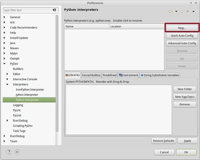
Task: Select Task Tags item
Action: 19,131
